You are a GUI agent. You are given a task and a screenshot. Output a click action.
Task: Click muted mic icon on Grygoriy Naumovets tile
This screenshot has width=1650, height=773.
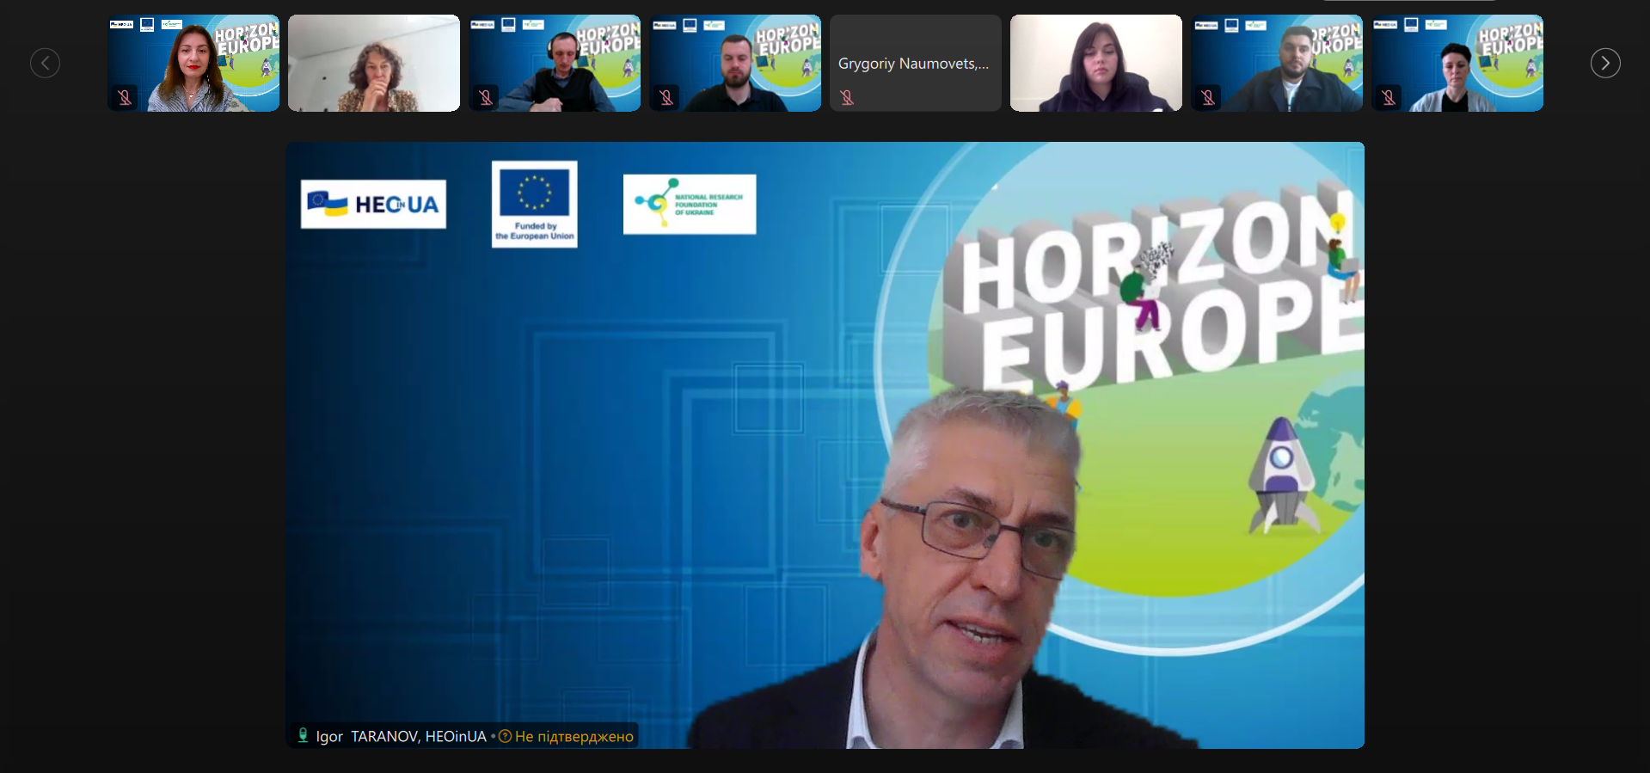click(847, 97)
